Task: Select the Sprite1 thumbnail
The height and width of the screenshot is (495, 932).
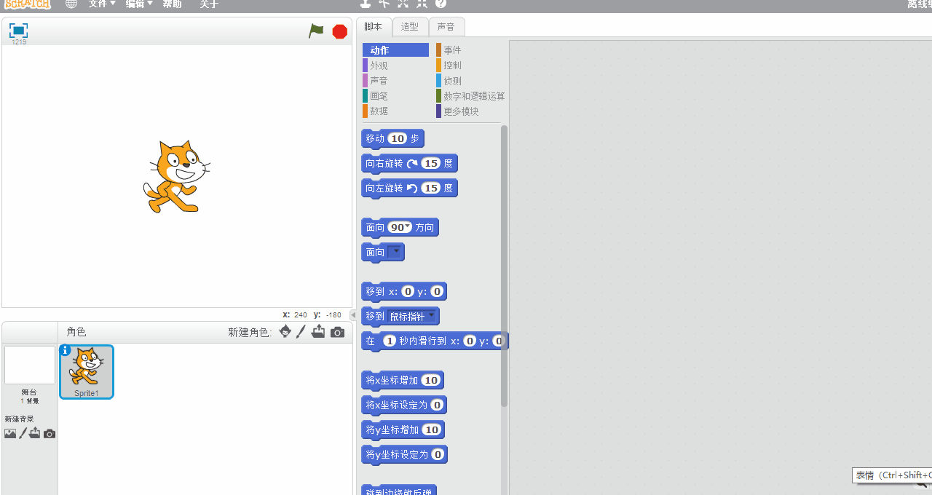Action: (x=87, y=372)
